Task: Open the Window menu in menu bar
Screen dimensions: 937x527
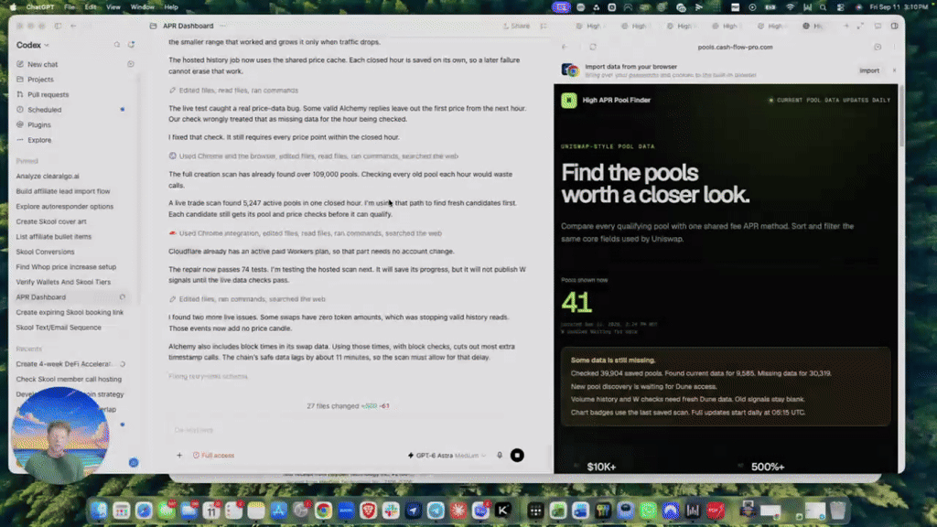Action: tap(142, 7)
